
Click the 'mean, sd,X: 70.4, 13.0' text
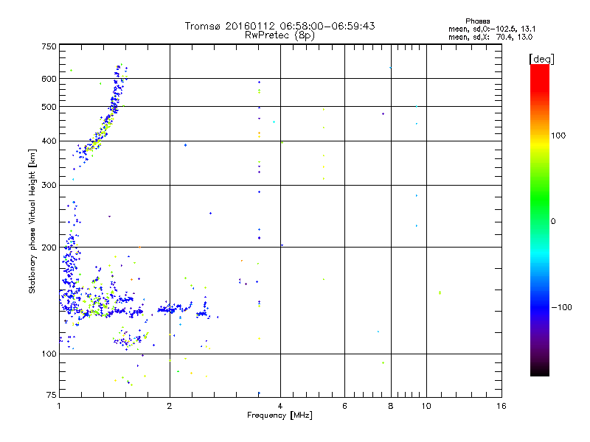(490, 37)
